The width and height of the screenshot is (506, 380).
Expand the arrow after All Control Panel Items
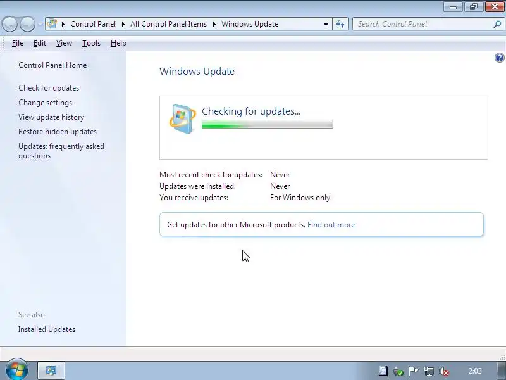[x=214, y=24]
